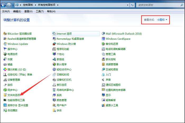Open the 帮助(H) menu
This screenshot has width=185, height=123.
click(x=51, y=11)
